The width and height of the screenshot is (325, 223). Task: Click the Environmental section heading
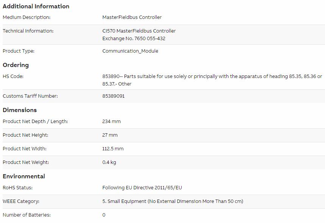24,176
